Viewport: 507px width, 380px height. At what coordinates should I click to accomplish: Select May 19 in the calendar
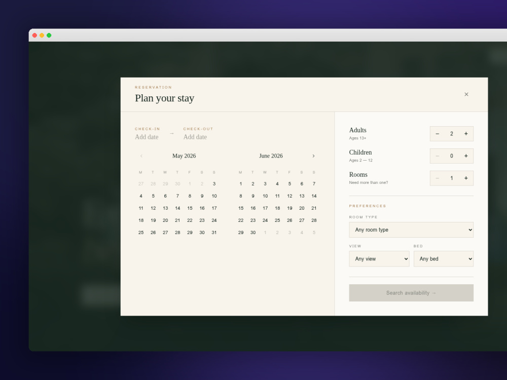click(x=153, y=220)
